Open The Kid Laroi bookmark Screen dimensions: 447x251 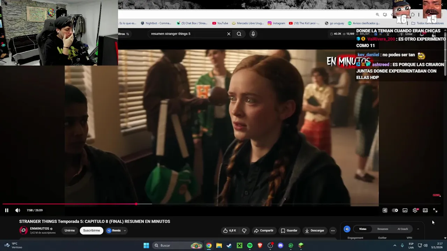click(304, 23)
